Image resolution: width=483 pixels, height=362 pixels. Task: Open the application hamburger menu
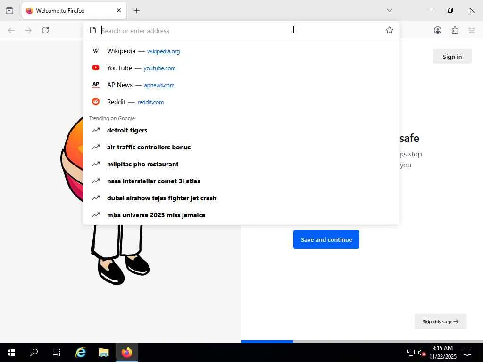click(472, 30)
